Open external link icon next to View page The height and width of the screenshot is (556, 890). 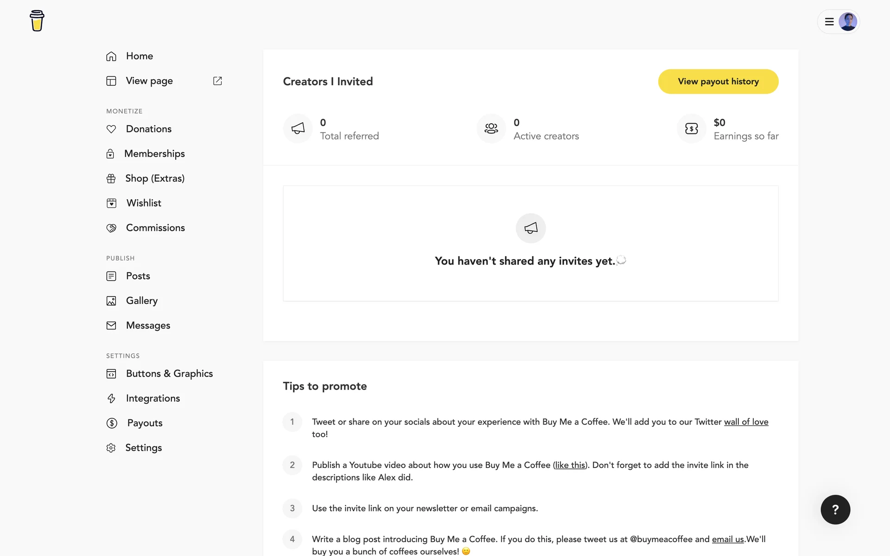pos(217,81)
